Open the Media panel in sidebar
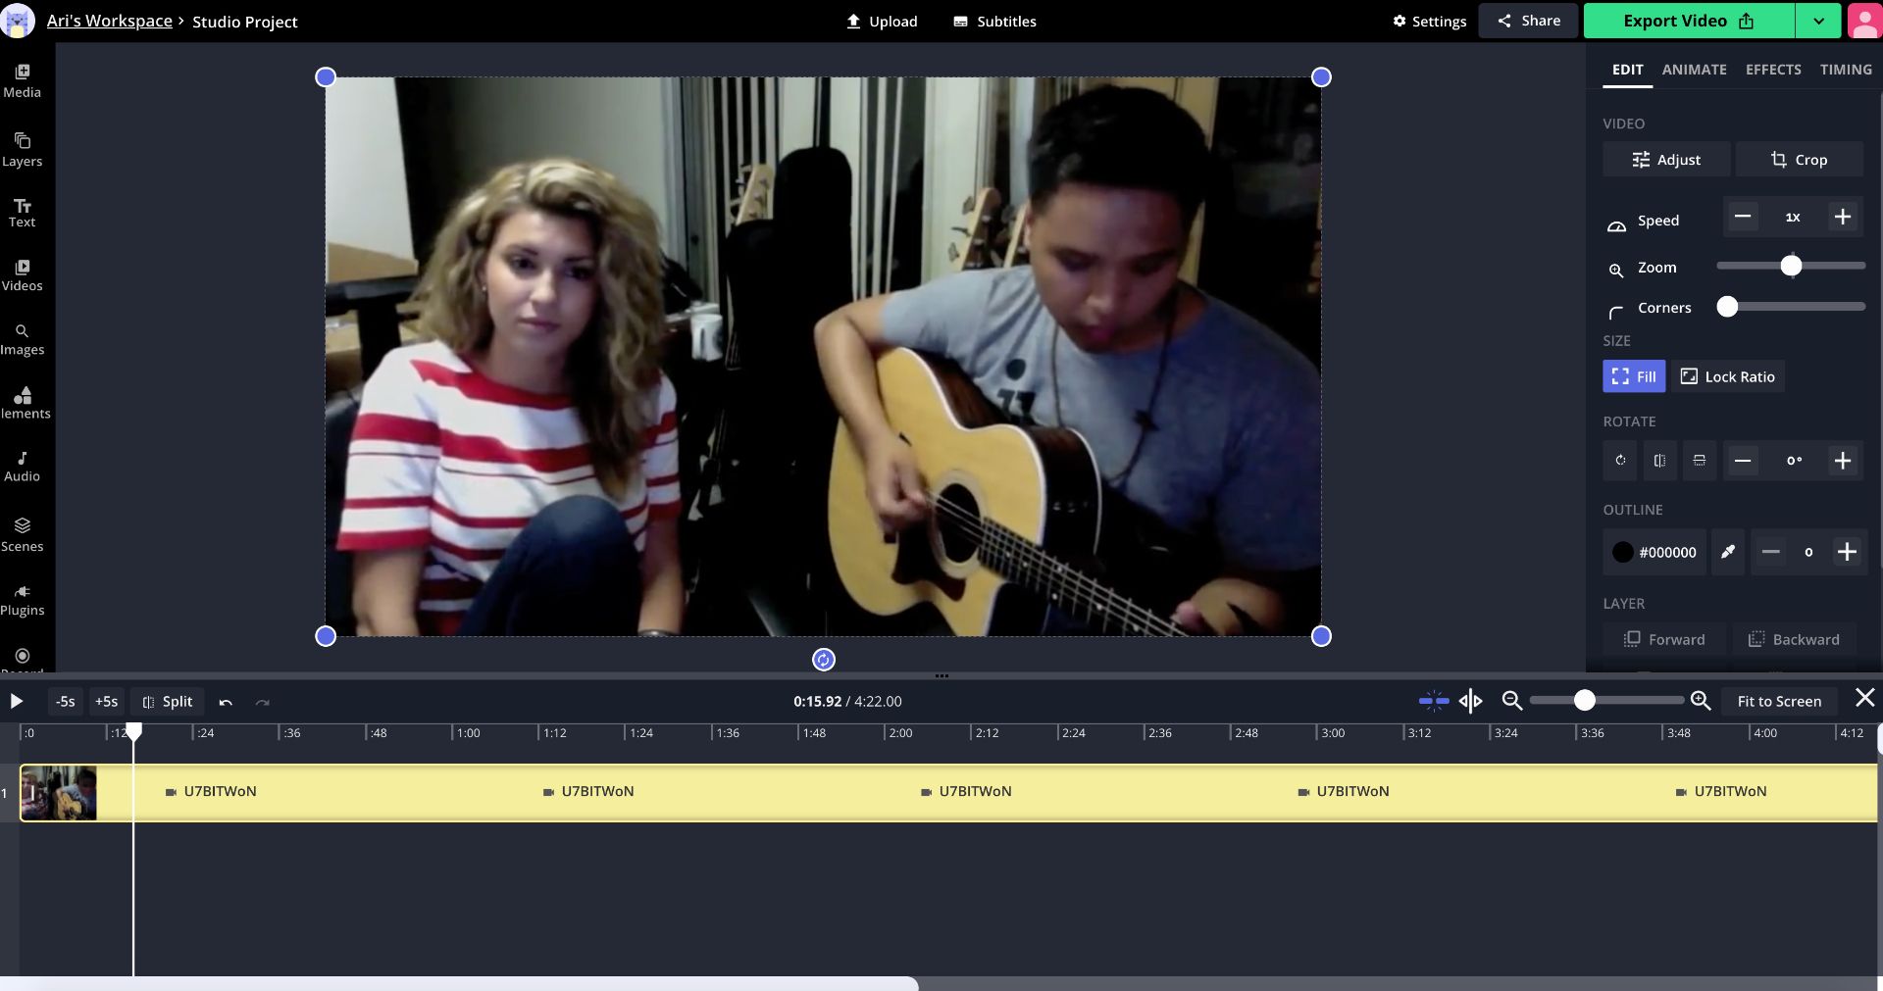The image size is (1883, 991). [22, 80]
